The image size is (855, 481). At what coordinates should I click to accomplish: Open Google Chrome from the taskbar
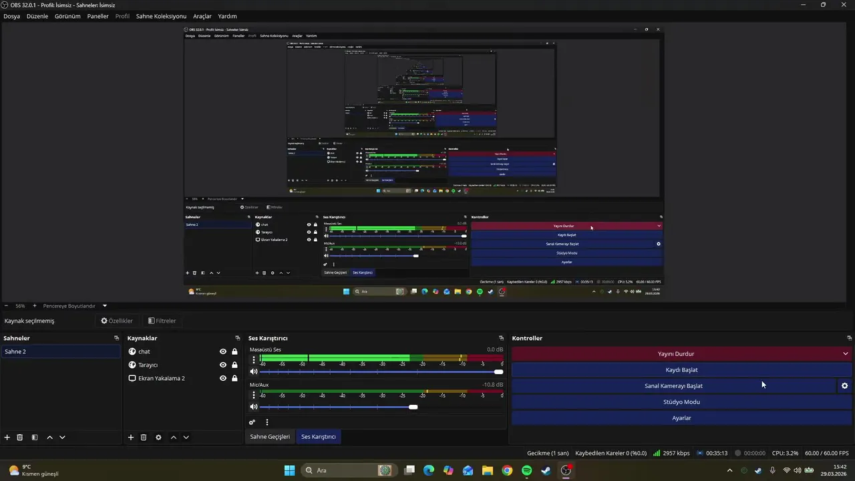[507, 470]
